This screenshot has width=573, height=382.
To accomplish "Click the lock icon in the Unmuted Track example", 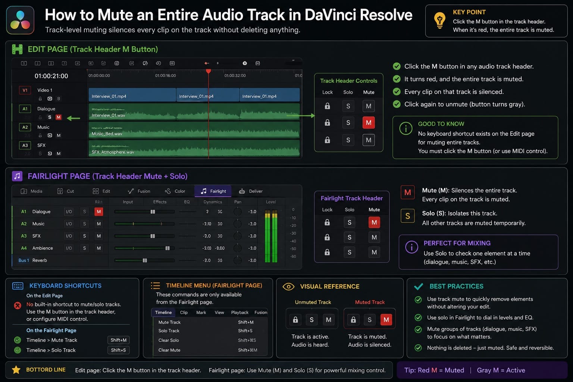I will [x=295, y=320].
